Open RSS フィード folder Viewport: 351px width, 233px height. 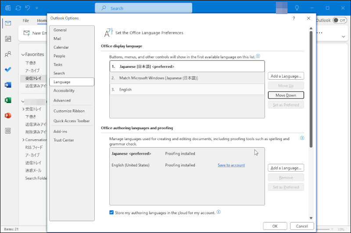click(x=34, y=148)
